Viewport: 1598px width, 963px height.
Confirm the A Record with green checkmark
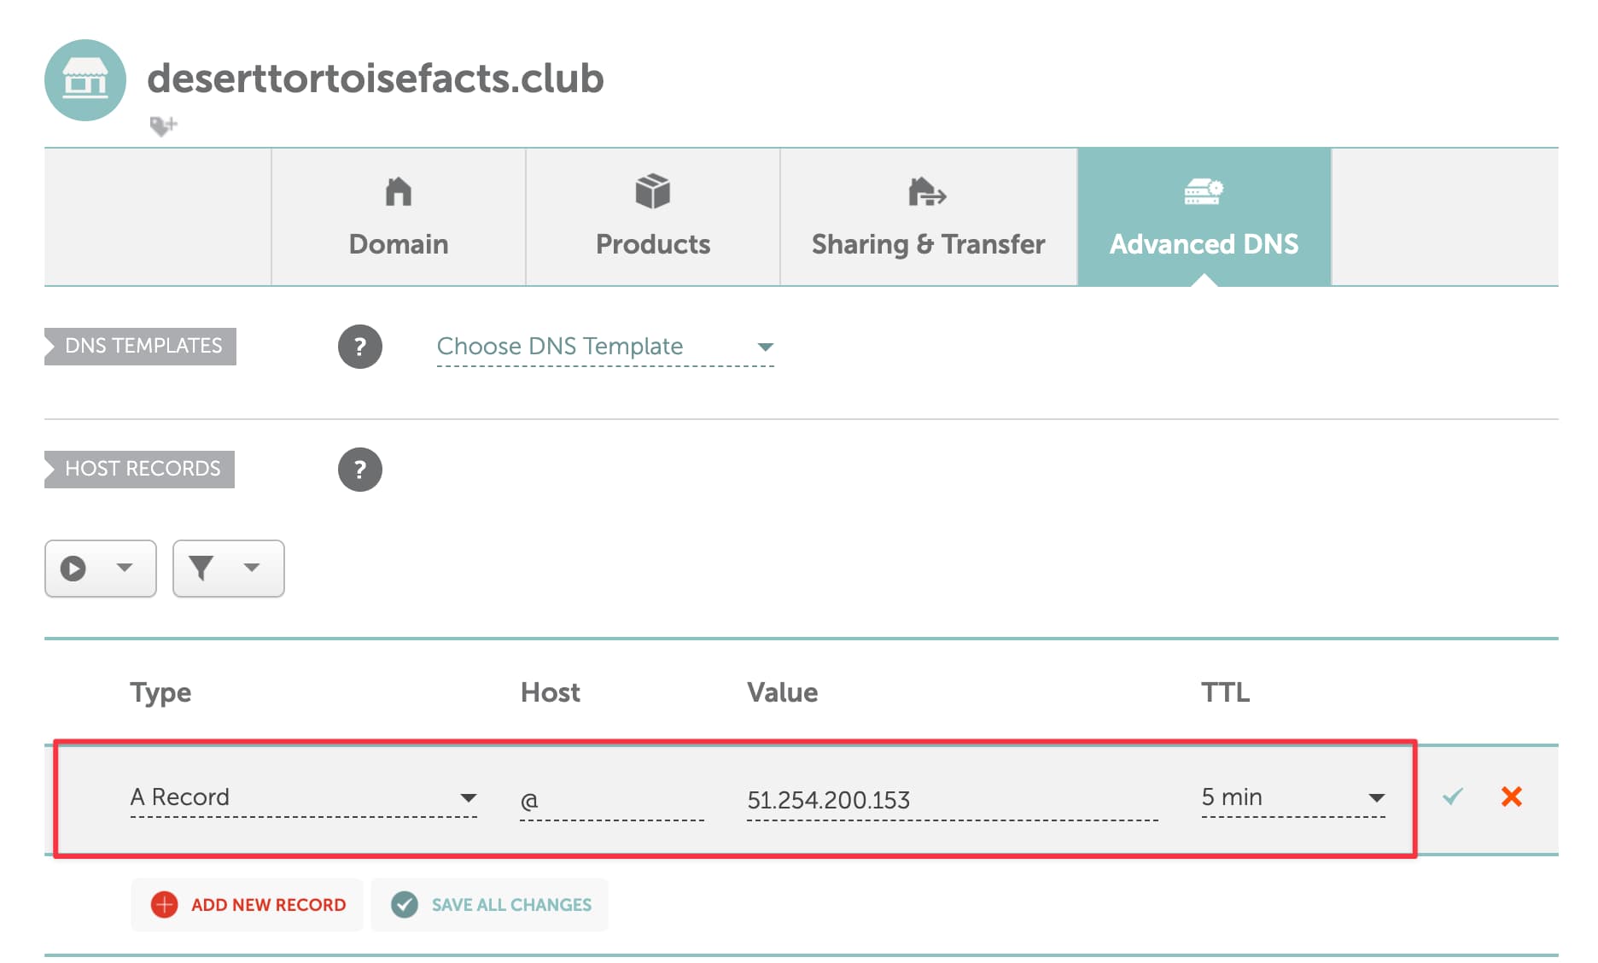click(x=1452, y=797)
